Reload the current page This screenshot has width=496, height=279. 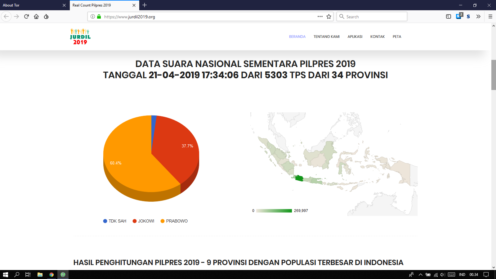(26, 16)
